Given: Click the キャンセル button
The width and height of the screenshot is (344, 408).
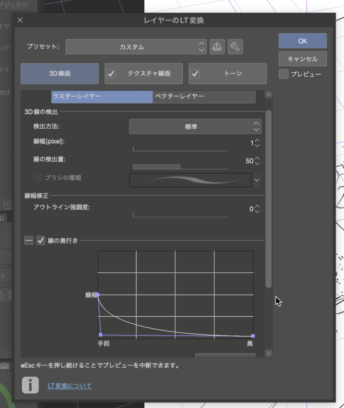Looking at the screenshot, I should pyautogui.click(x=303, y=59).
